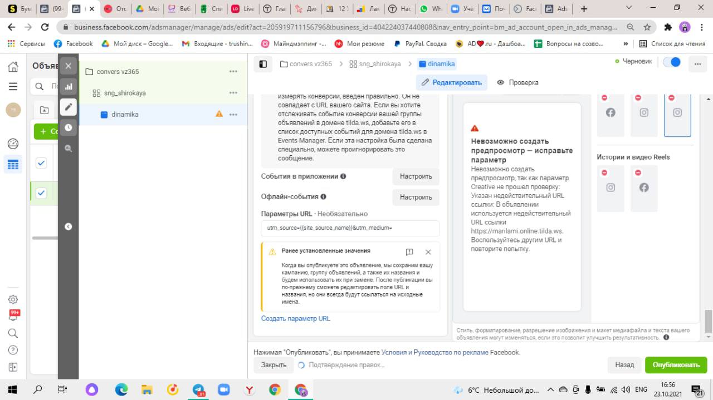Click the info icon beside Офлайн-события
Viewport: 713px width, 400px height.
[x=323, y=196]
